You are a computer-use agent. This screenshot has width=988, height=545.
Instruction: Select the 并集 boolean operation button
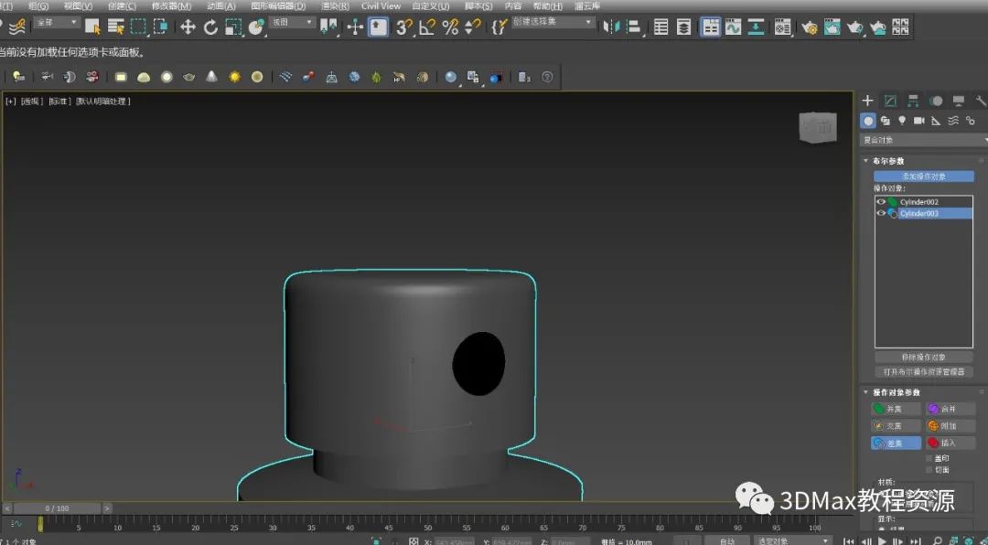coord(896,409)
